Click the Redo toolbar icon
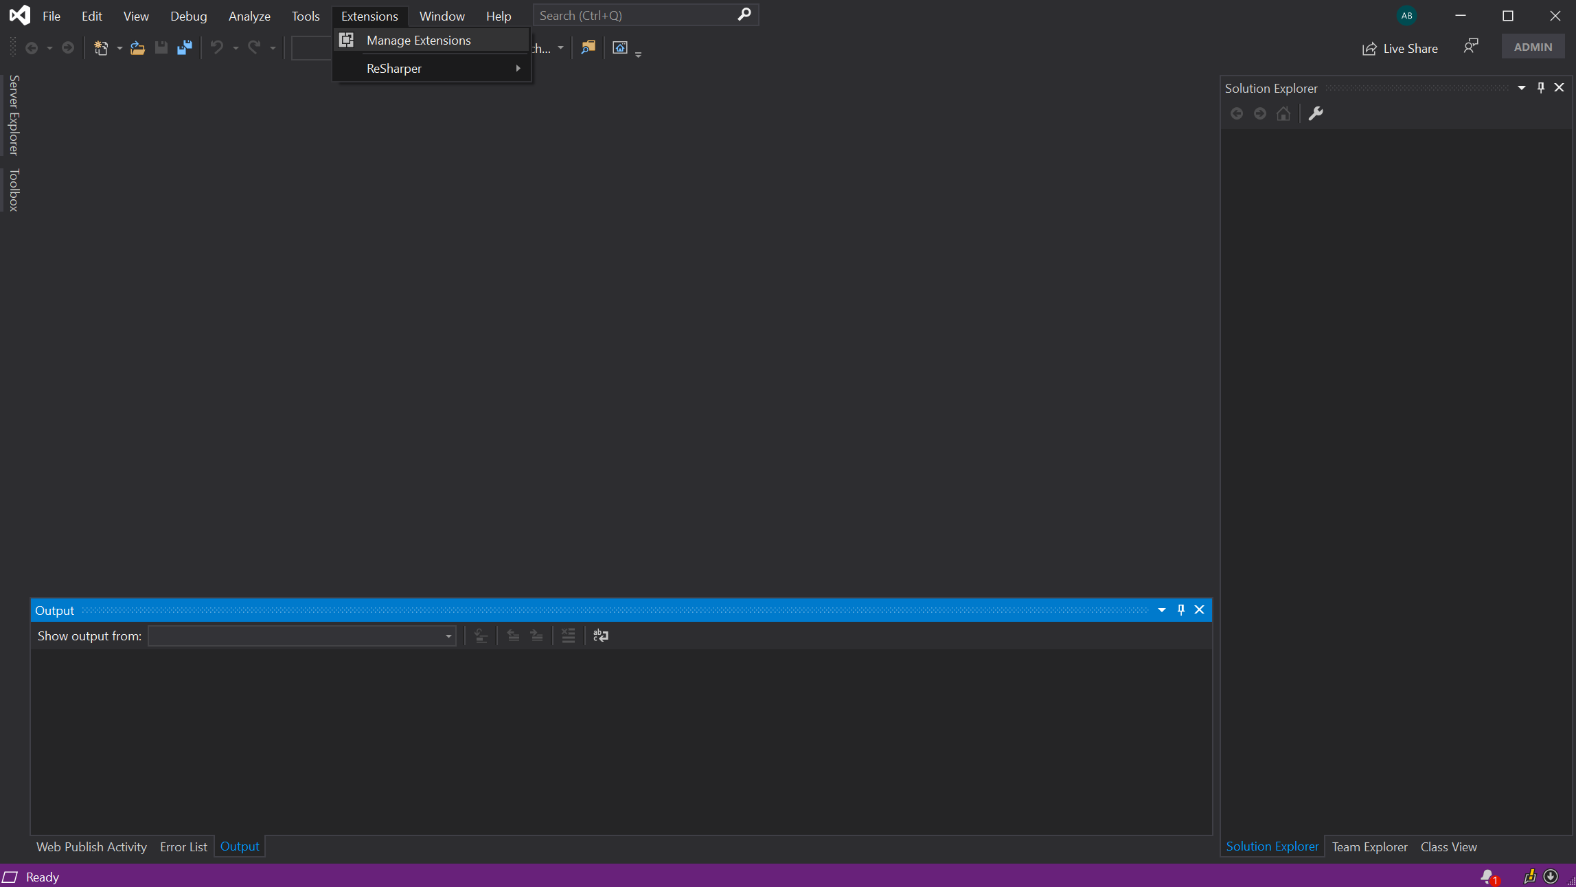Image resolution: width=1576 pixels, height=887 pixels. (254, 47)
